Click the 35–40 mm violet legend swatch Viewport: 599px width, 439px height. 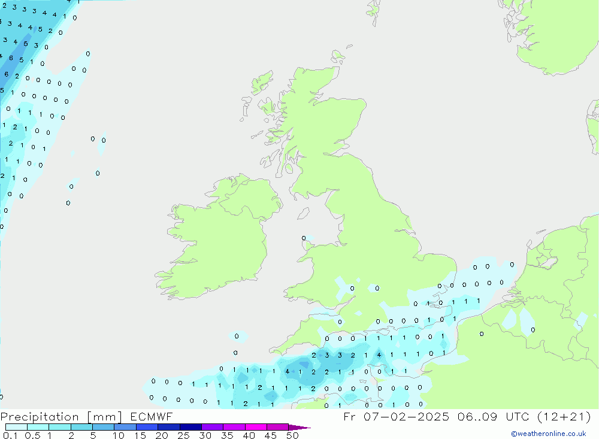234,427
